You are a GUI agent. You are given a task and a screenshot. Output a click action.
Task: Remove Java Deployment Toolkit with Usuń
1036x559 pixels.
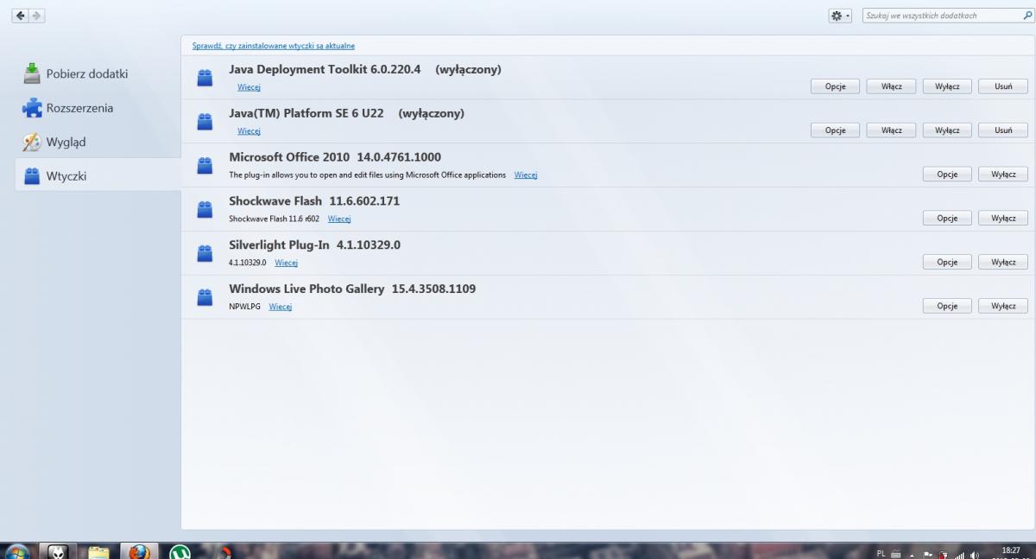(1002, 86)
